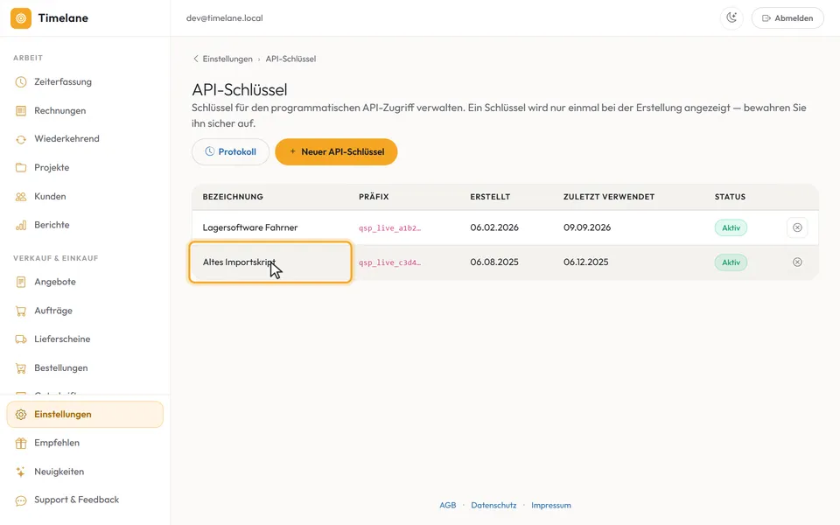840x525 pixels.
Task: Click plus icon on Neuer API-Schlüssel button
Action: coord(292,152)
